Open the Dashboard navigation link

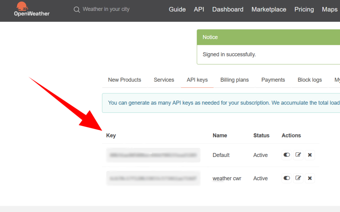pos(228,10)
